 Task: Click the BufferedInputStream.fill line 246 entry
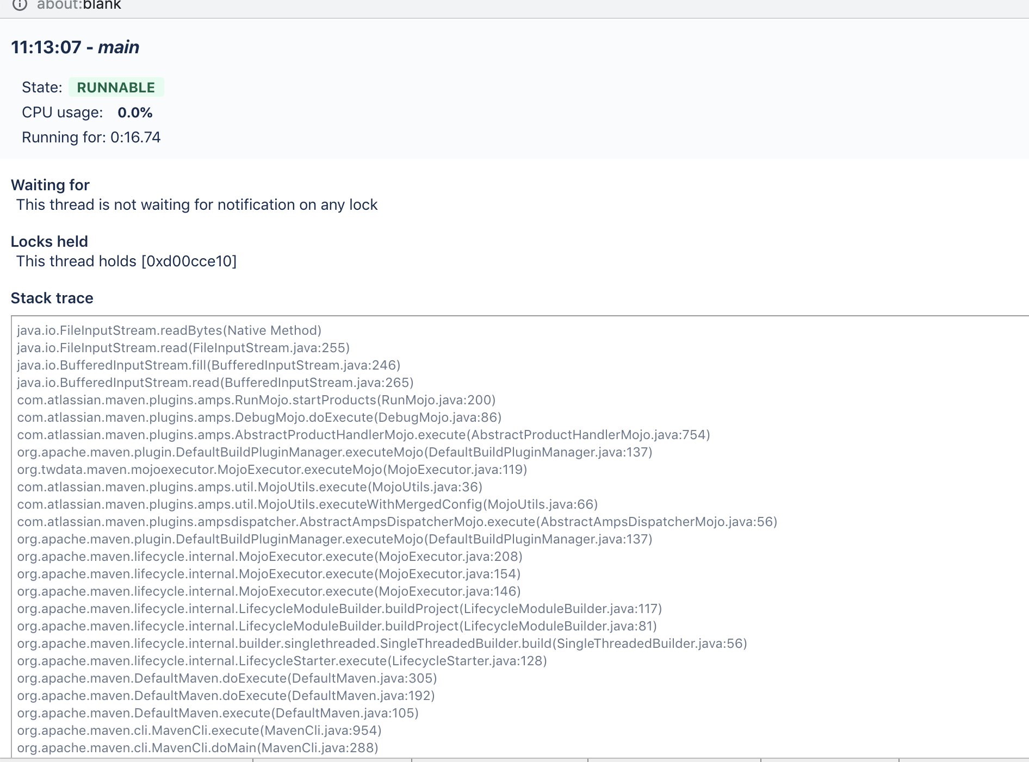209,365
